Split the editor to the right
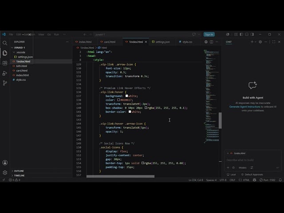The image size is (284, 213). (x=211, y=42)
